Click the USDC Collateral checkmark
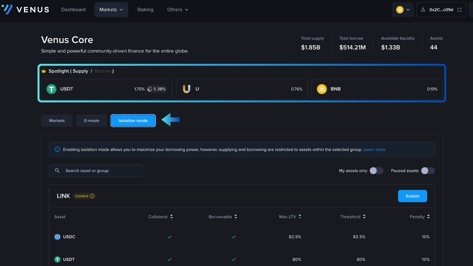473x266 pixels. (x=169, y=237)
